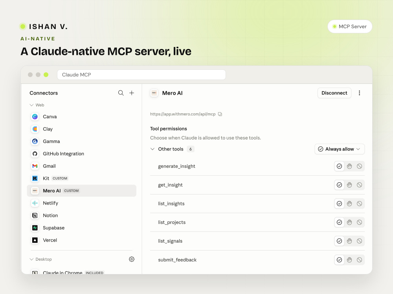Screen dimensions: 393x294
Task: Set list_signals to needs approval hand icon
Action: (349, 241)
